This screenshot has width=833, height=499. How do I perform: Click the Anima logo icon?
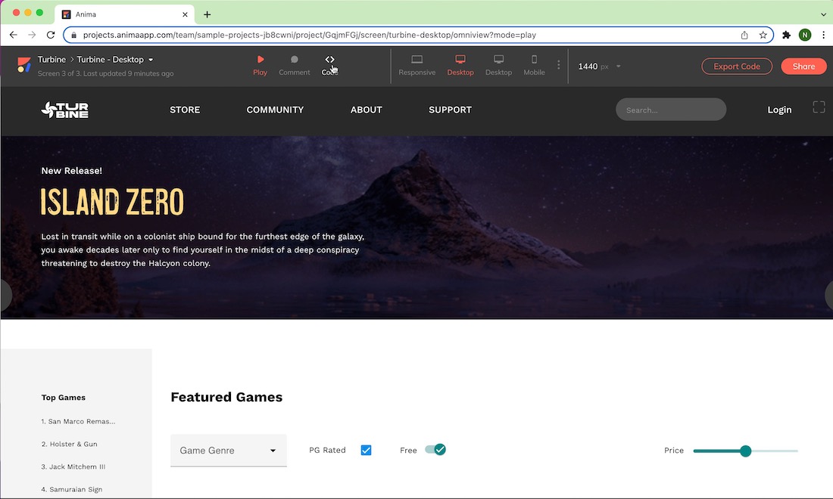(24, 65)
